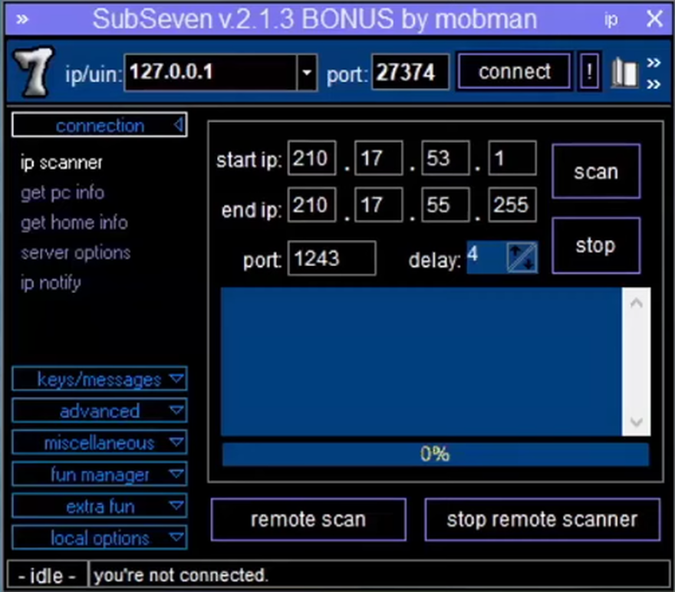Open the address book icon

[x=624, y=74]
